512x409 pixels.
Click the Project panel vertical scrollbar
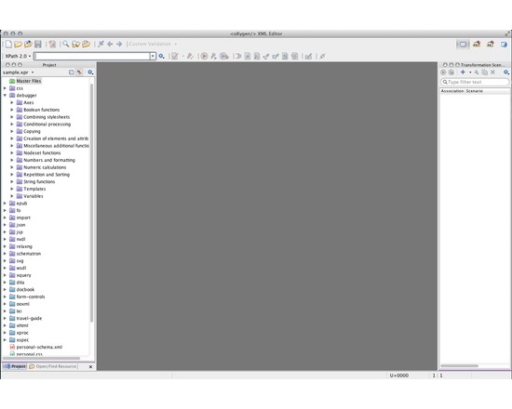pyautogui.click(x=91, y=203)
